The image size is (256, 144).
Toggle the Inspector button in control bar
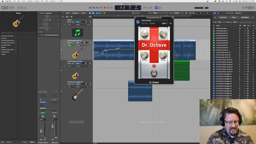coord(6,8)
